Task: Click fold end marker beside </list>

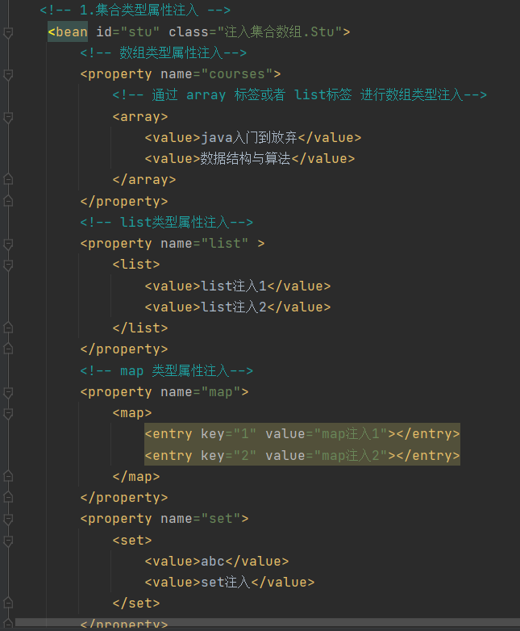Action: [8, 328]
